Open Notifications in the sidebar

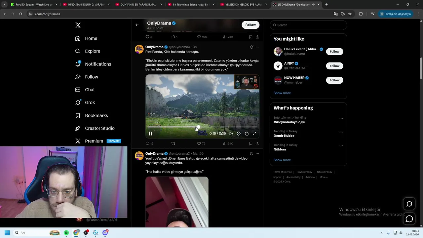[x=93, y=64]
